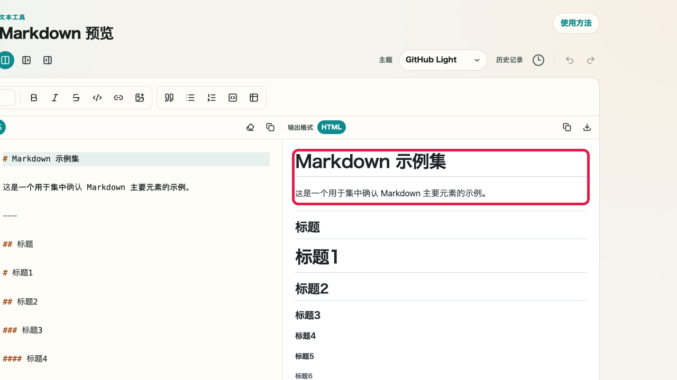Toggle bold formatting

pos(34,98)
